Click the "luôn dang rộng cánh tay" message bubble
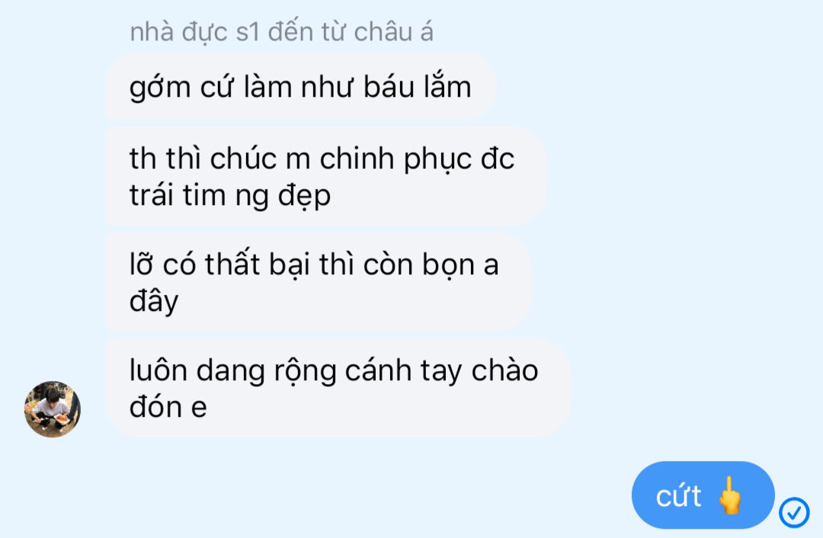The image size is (823, 538). click(x=338, y=388)
